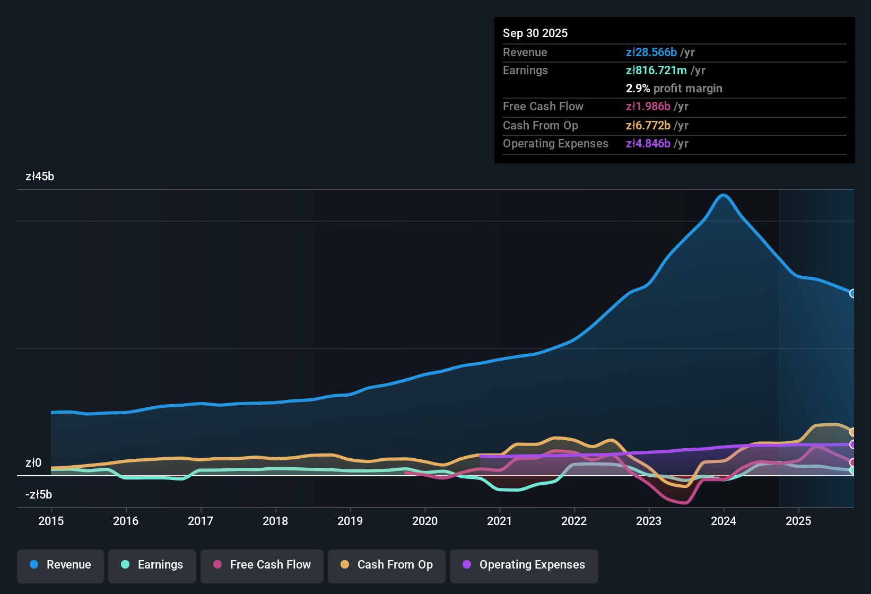Toggle the Revenue series visibility
This screenshot has width=871, height=594.
pos(60,565)
